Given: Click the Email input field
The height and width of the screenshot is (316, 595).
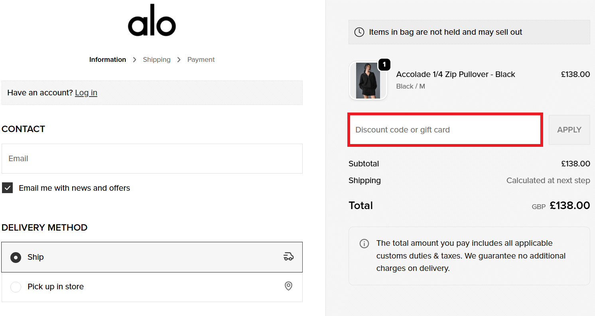Looking at the screenshot, I should pos(152,158).
